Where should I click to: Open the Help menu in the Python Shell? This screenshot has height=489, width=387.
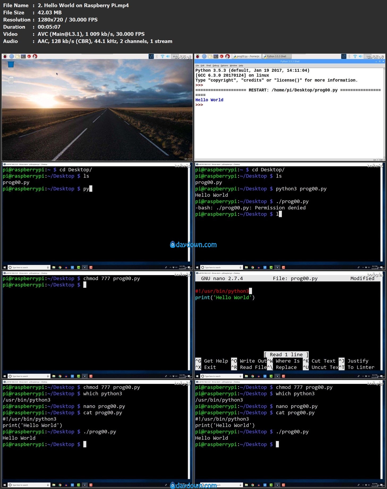(241, 66)
